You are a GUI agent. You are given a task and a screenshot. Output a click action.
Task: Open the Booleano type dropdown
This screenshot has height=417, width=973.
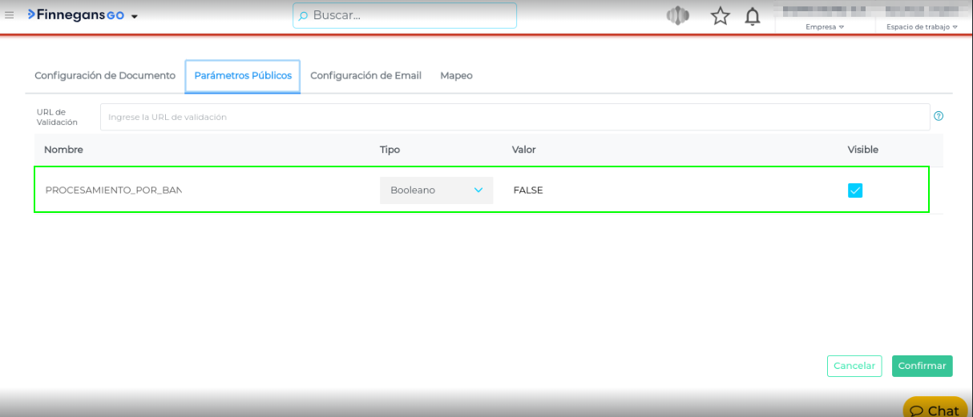tap(436, 190)
